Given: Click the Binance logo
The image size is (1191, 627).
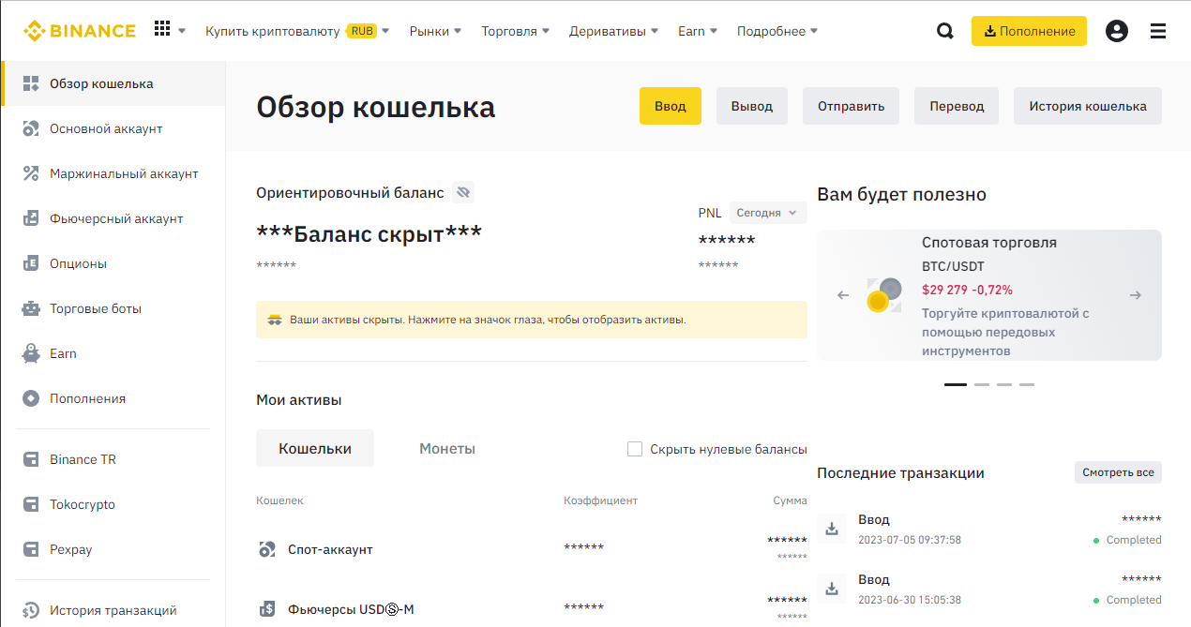Looking at the screenshot, I should click(x=80, y=31).
